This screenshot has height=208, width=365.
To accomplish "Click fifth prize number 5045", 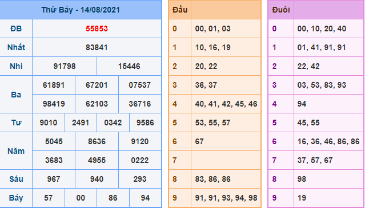I will click(54, 141).
